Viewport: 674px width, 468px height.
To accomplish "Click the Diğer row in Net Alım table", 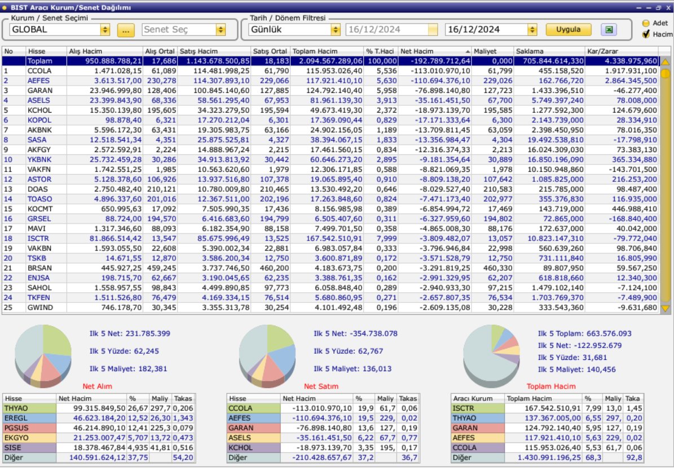I will click(99, 458).
